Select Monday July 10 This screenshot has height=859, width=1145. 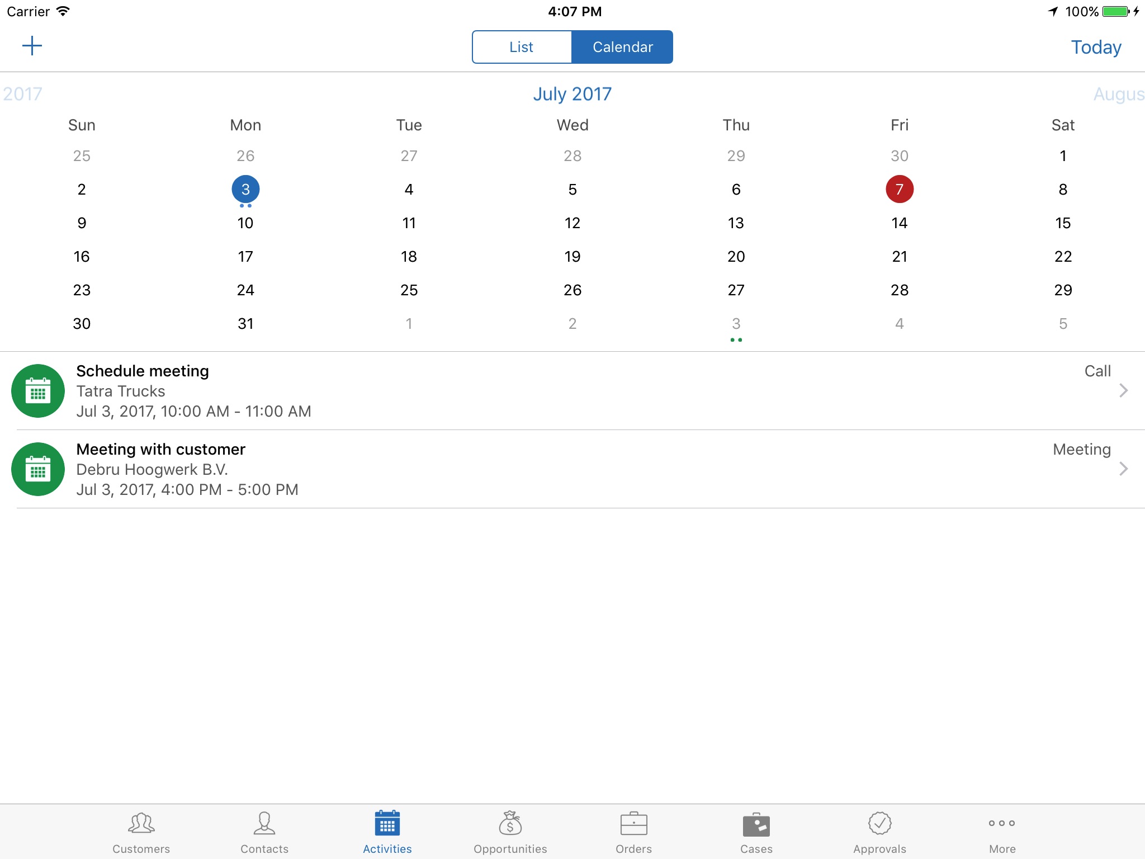(x=245, y=223)
